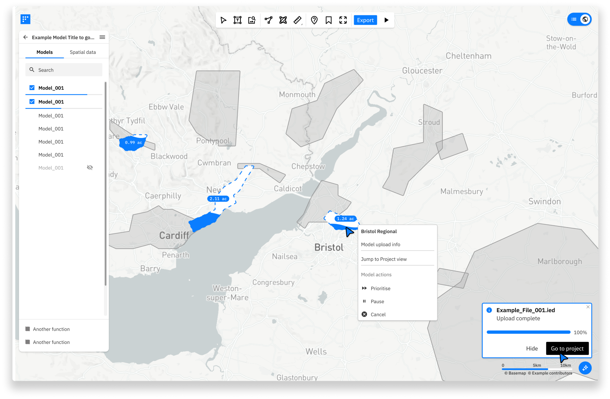Select the third Model_001 row
The width and height of the screenshot is (610, 399).
(64, 116)
